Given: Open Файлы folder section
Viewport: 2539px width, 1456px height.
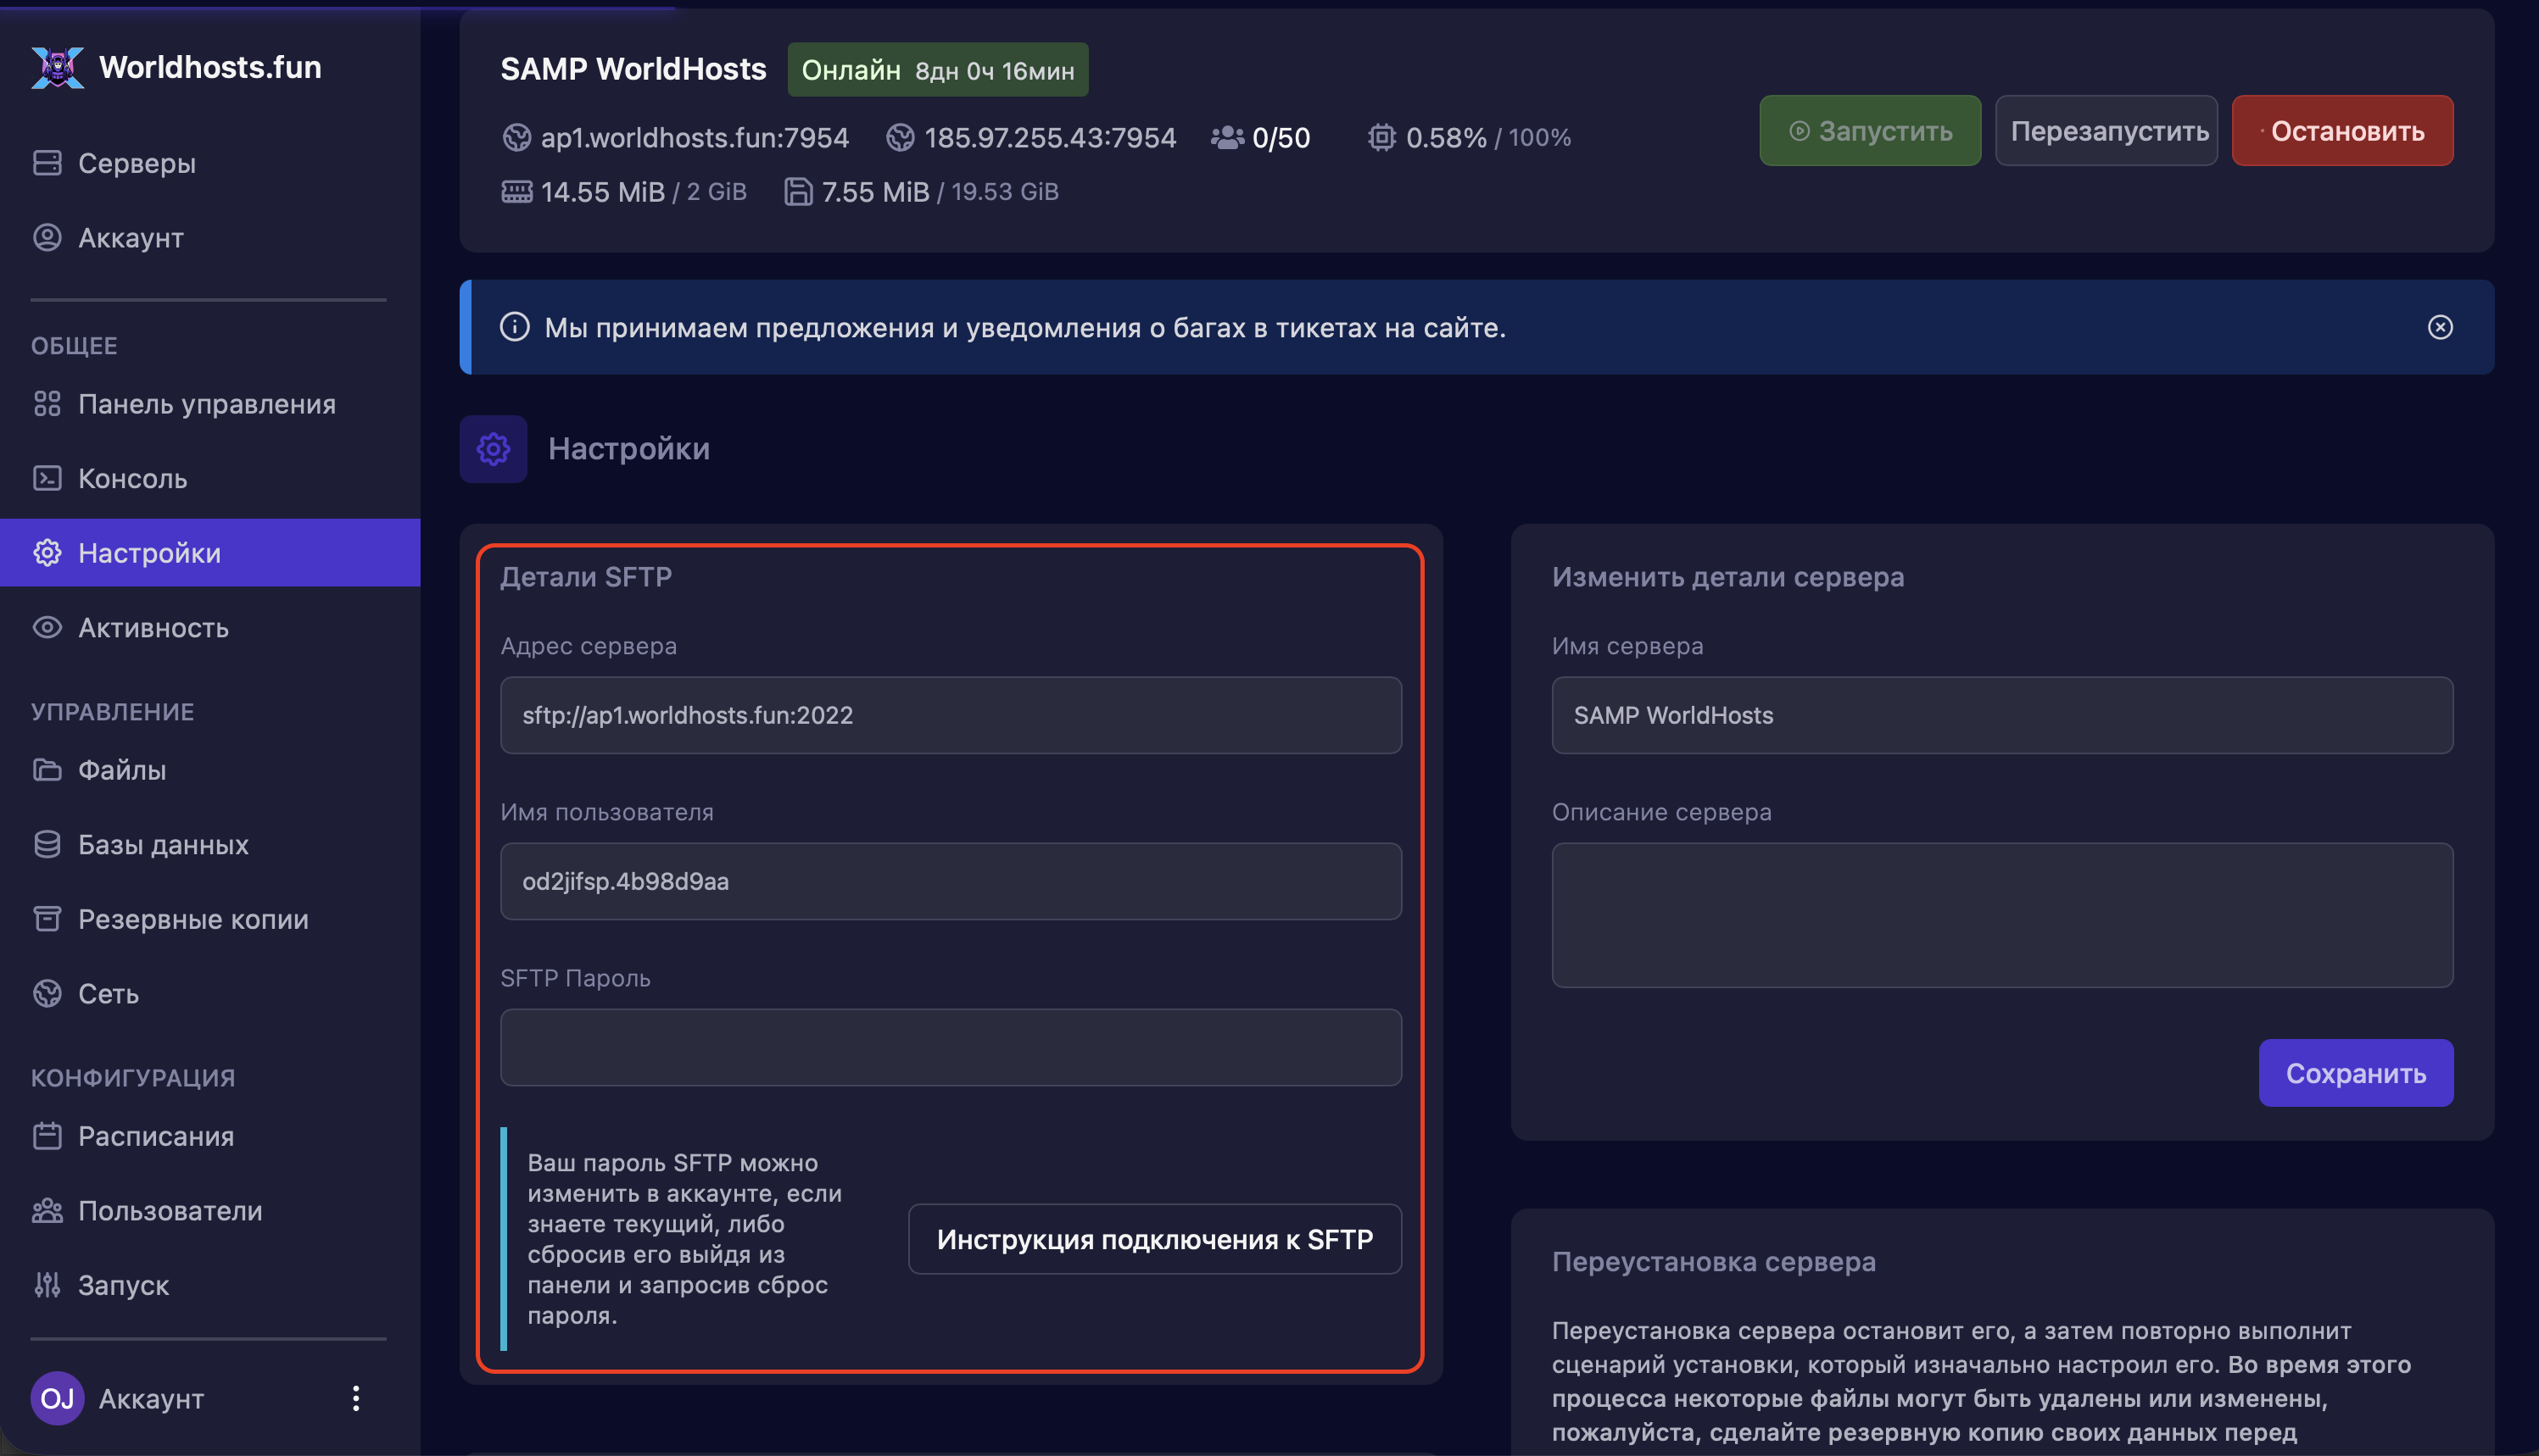Looking at the screenshot, I should tap(121, 770).
